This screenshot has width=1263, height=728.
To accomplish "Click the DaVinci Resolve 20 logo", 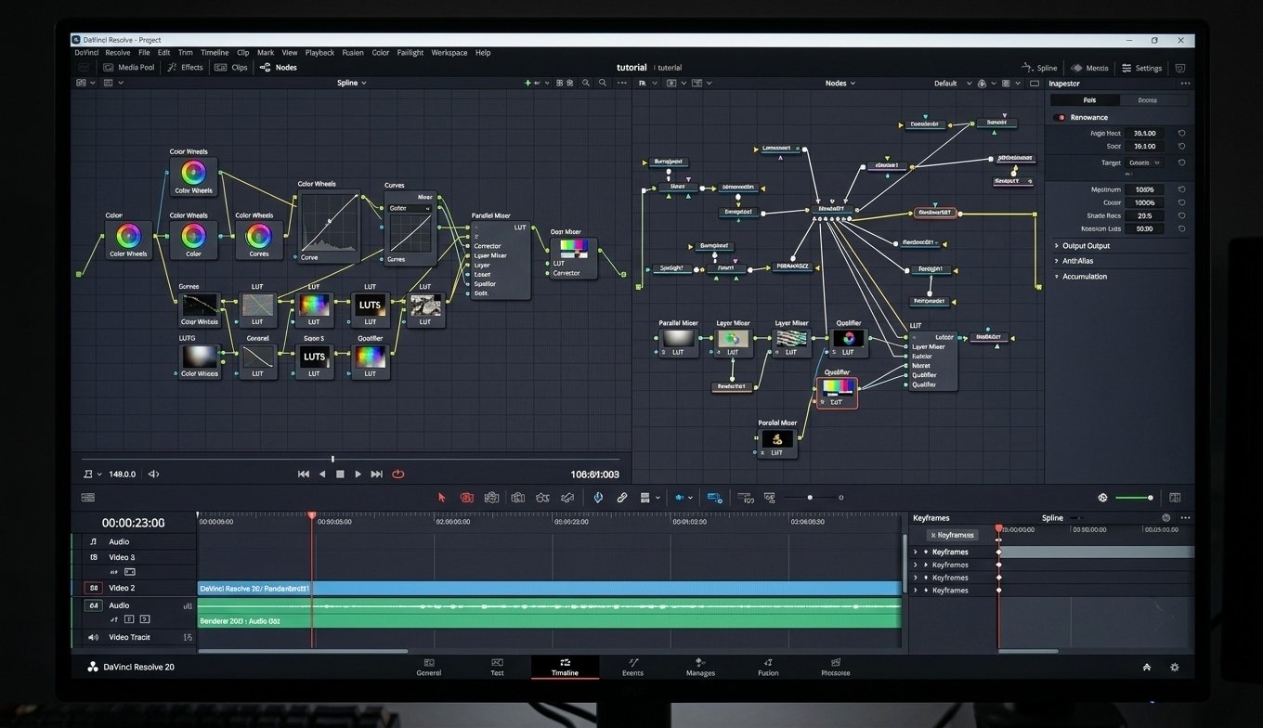I will [x=93, y=667].
